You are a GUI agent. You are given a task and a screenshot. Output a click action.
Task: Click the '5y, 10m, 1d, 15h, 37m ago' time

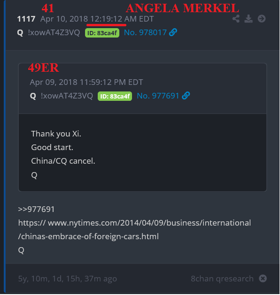click(68, 279)
